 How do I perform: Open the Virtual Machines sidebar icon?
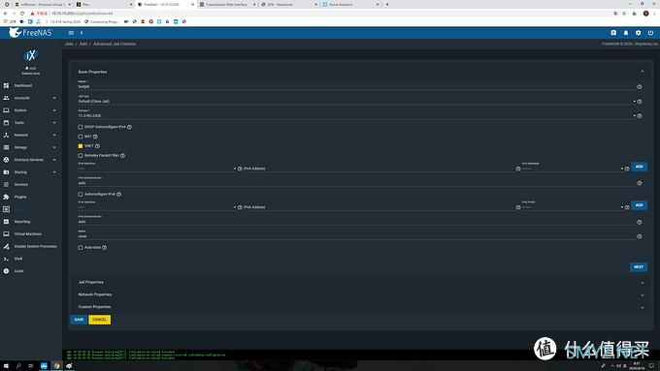coord(7,234)
